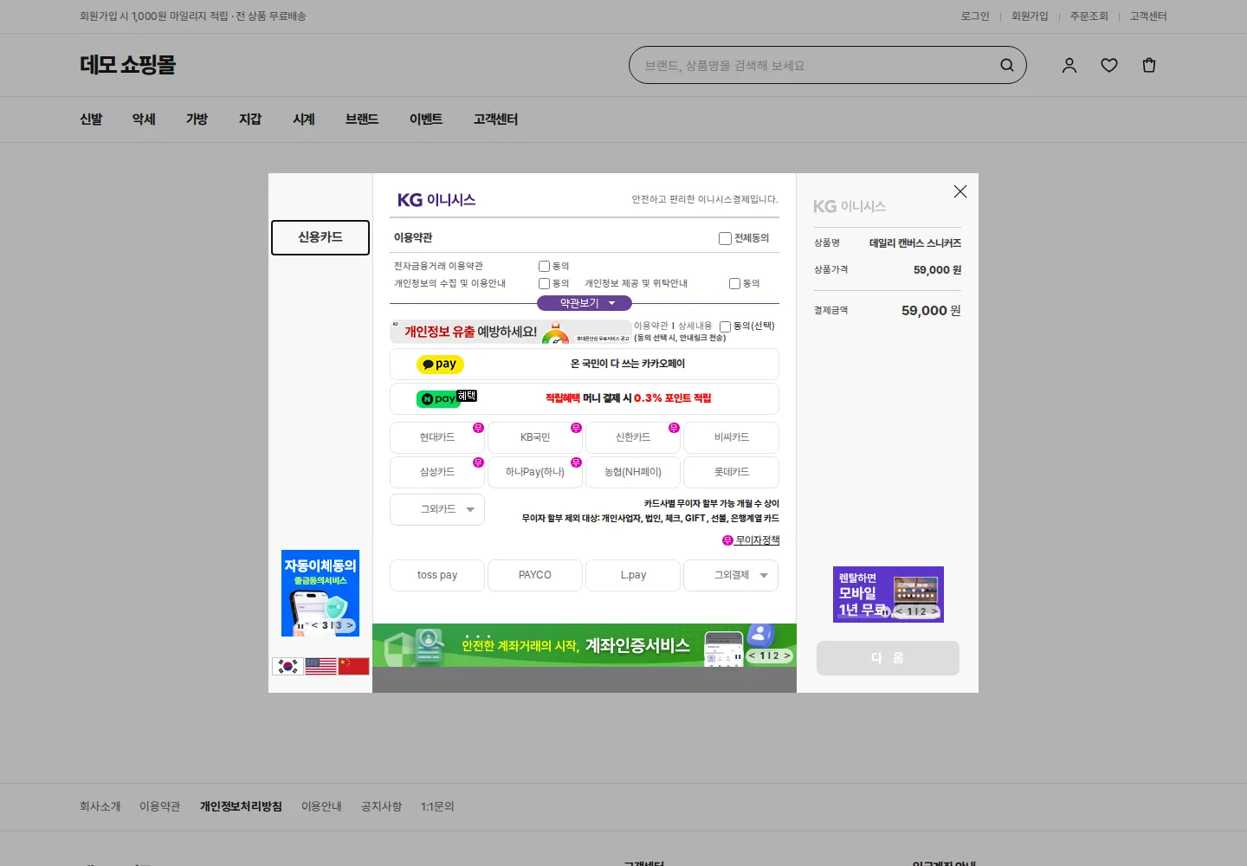Image resolution: width=1247 pixels, height=866 pixels.
Task: Open the 브랜드 menu category
Action: coord(362,120)
